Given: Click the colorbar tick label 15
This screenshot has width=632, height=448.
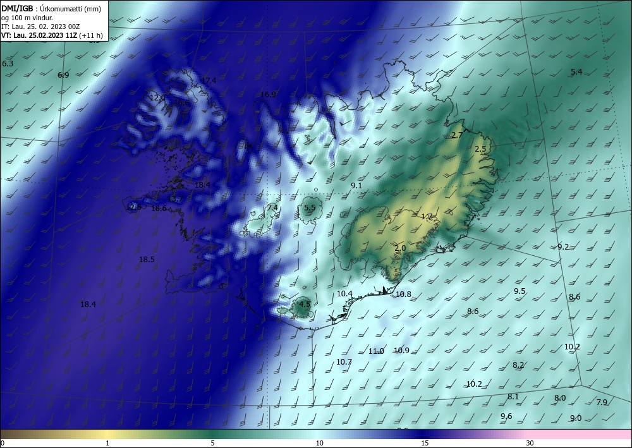Looking at the screenshot, I should point(425,443).
